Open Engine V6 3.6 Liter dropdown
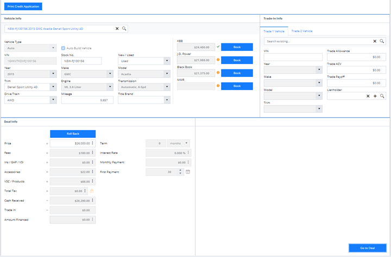The height and width of the screenshot is (257, 391). click(110, 87)
